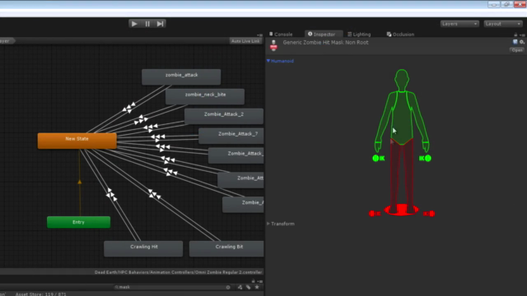Click the Open button in Inspector

coord(517,50)
